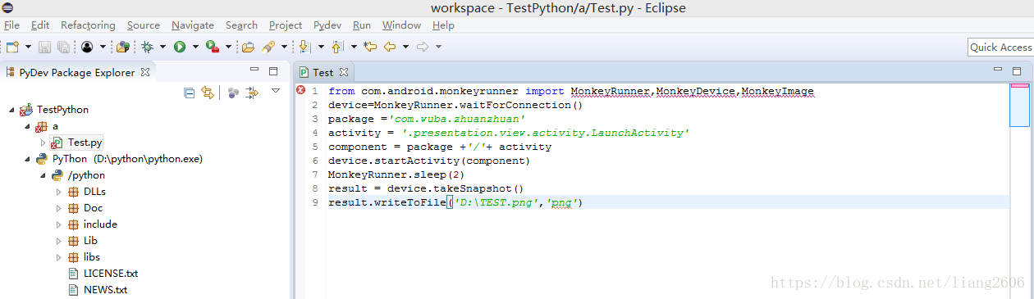Open the Source menu

tap(144, 25)
